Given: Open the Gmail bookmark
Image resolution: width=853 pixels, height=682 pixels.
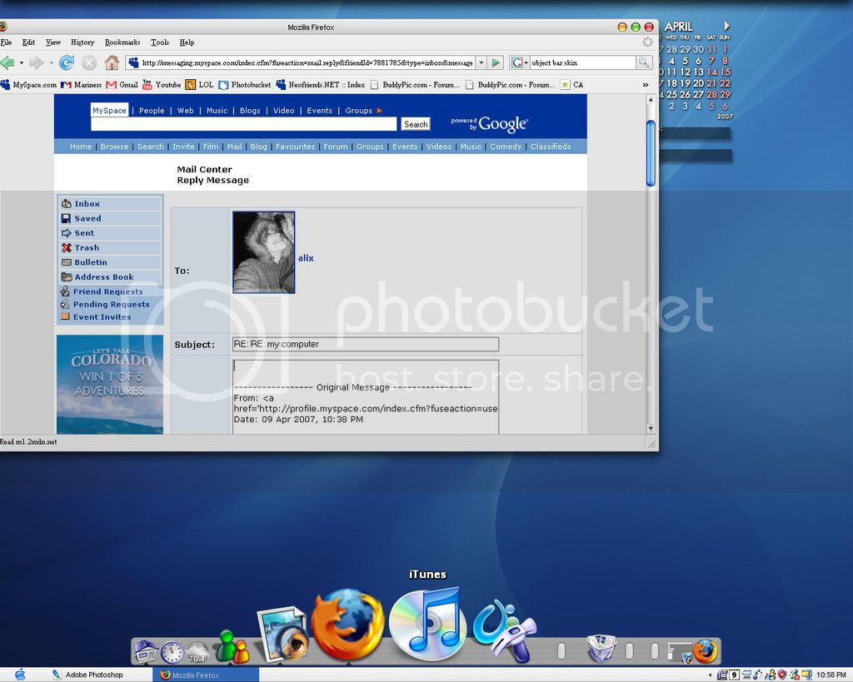Looking at the screenshot, I should point(122,85).
